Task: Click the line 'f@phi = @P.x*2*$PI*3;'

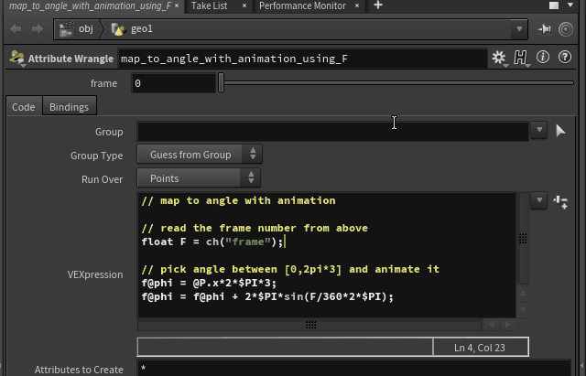Action: pos(209,283)
